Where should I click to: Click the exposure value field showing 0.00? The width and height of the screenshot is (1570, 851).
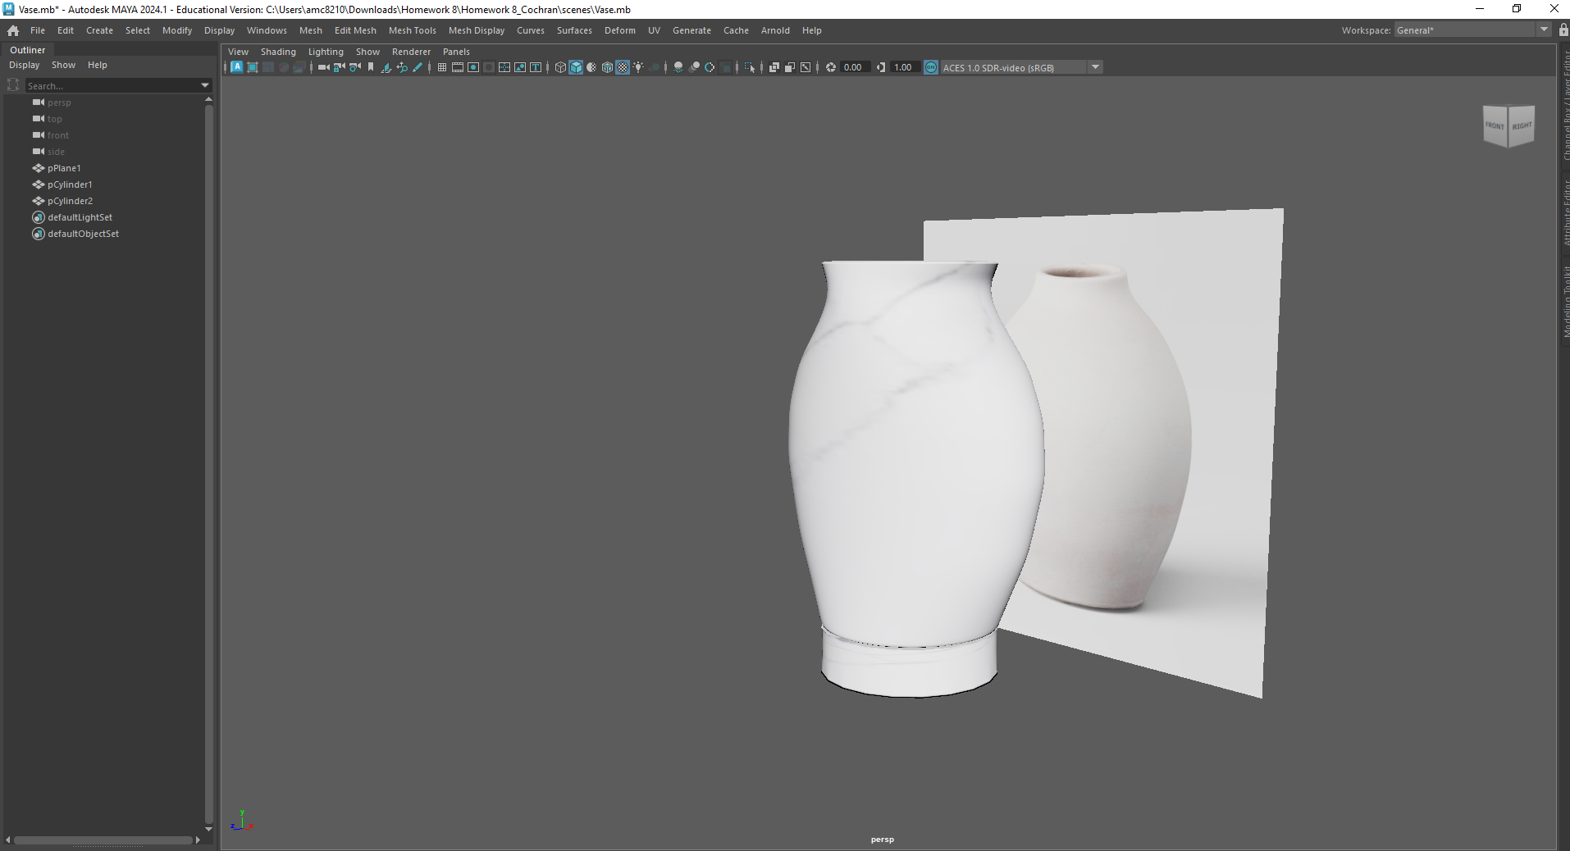click(x=854, y=67)
